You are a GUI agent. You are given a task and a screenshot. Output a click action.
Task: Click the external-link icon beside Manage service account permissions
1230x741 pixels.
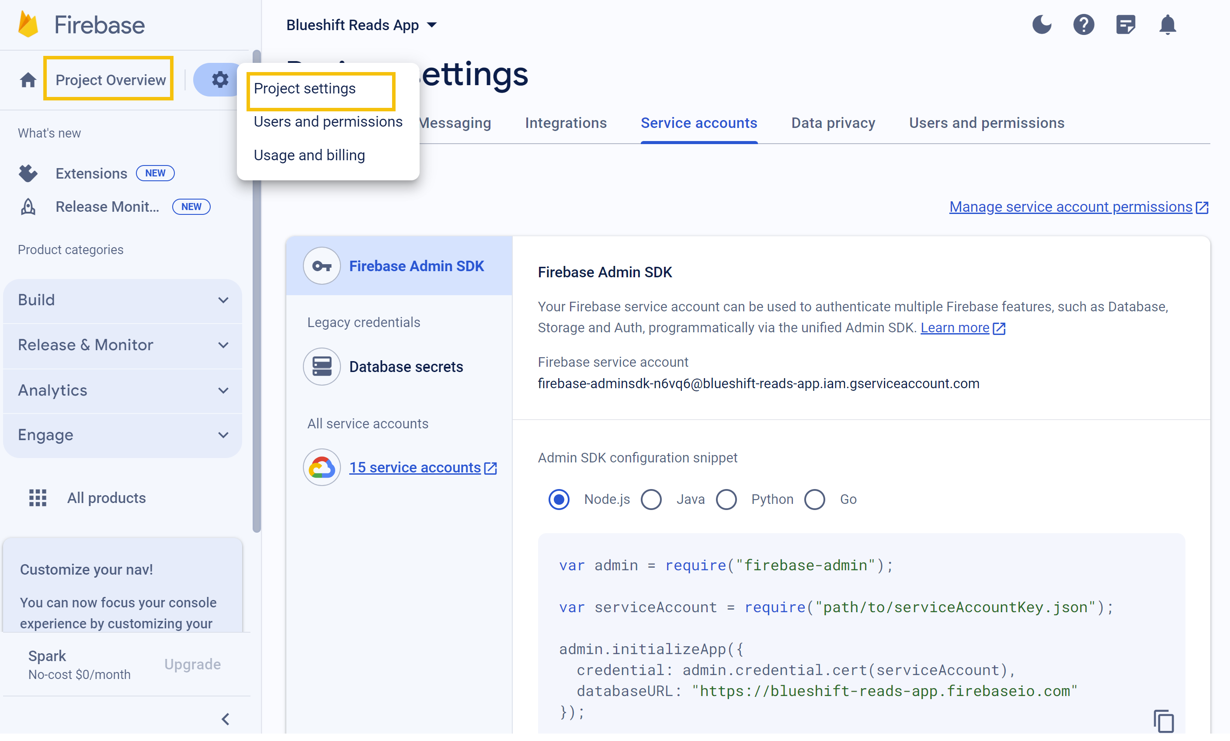tap(1202, 207)
